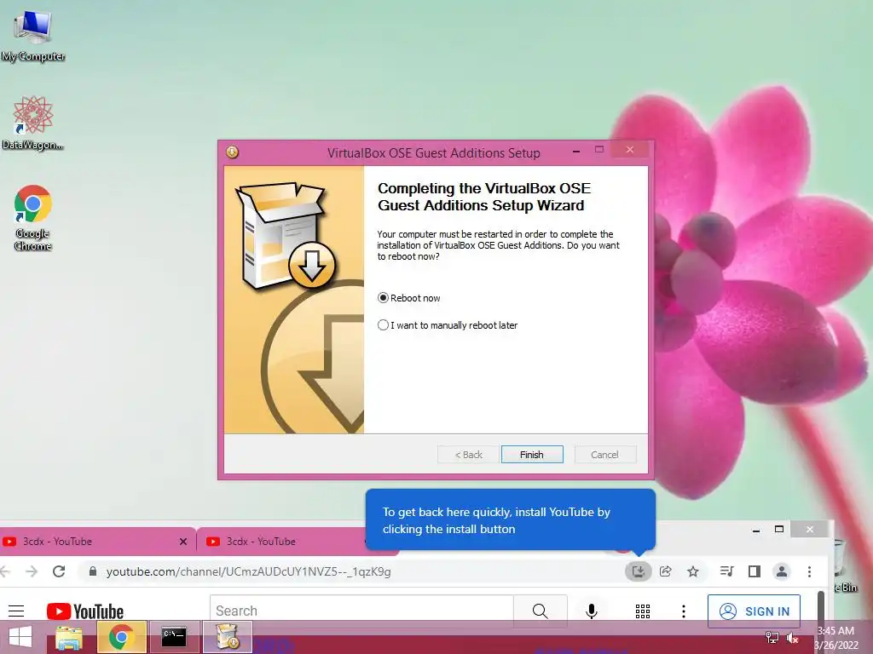Click the YouTube Search field

361,611
